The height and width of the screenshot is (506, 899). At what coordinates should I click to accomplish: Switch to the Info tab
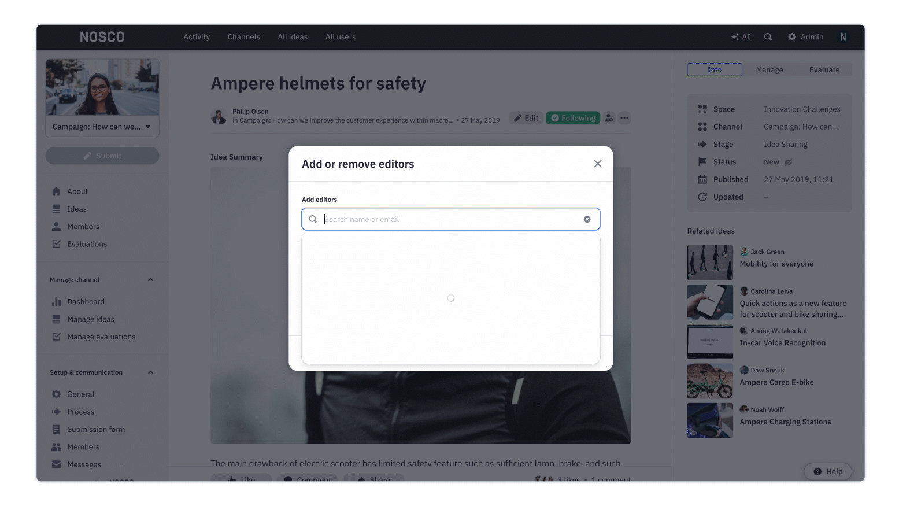[x=715, y=70]
